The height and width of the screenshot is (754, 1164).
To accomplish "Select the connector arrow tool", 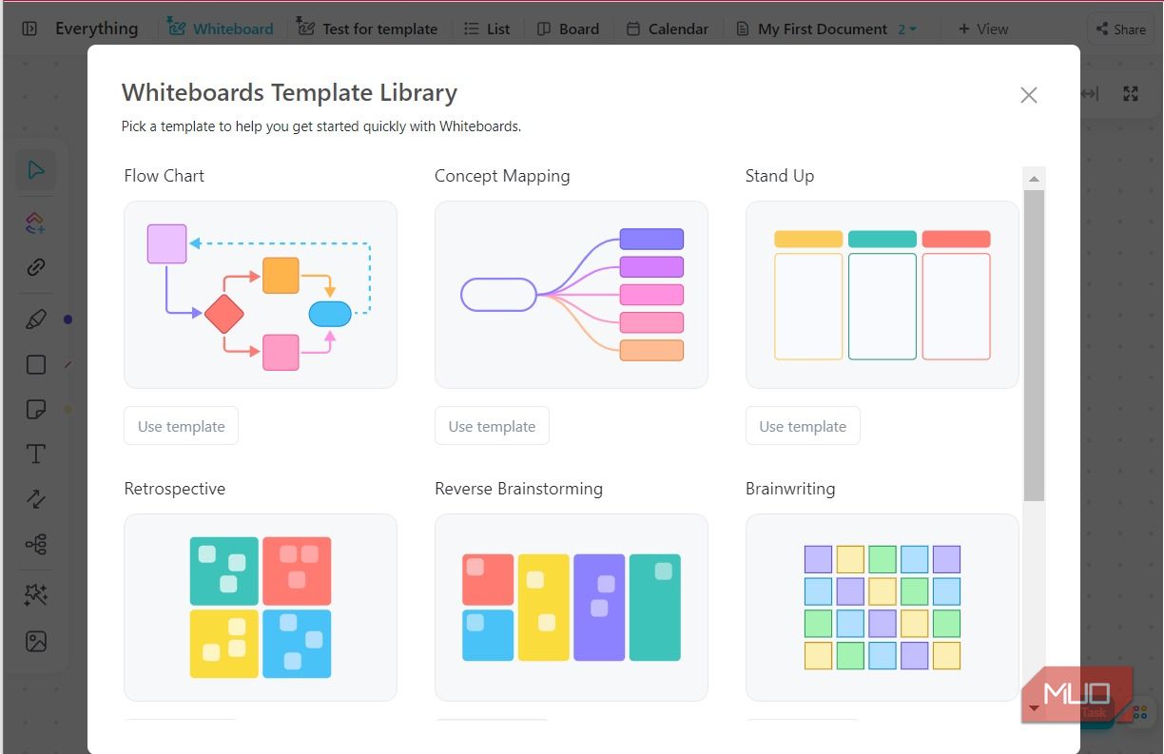I will pyautogui.click(x=36, y=499).
